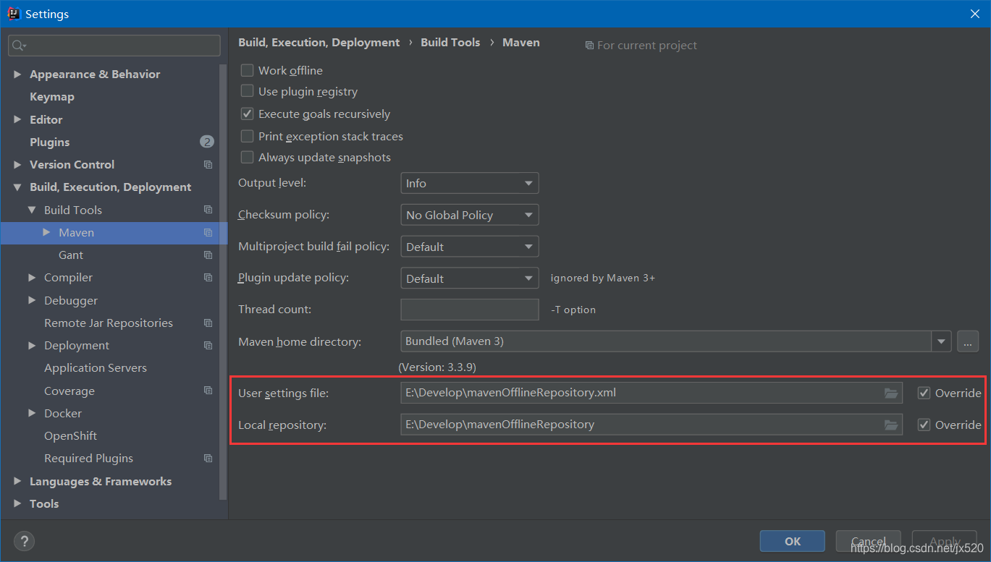The width and height of the screenshot is (991, 562).
Task: Click browse (...) button for Maven home
Action: [x=968, y=341]
